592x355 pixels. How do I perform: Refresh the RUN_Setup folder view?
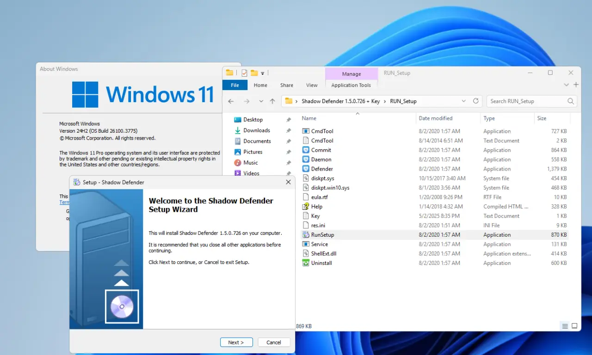(x=475, y=101)
